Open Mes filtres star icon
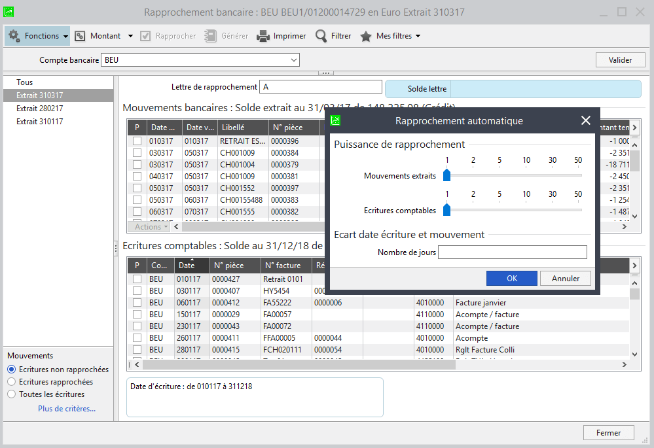Image resolution: width=654 pixels, height=448 pixels. (x=366, y=36)
